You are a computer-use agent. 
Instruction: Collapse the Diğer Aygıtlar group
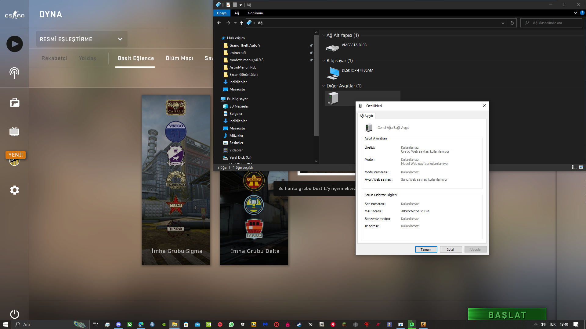[324, 86]
